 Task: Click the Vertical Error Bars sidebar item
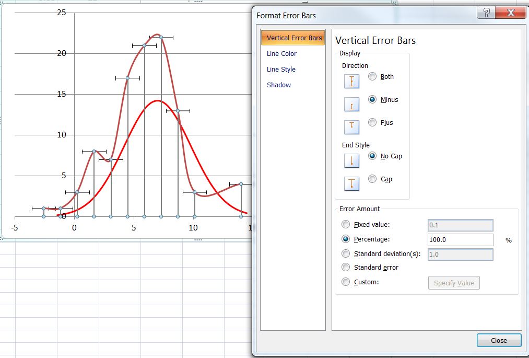pyautogui.click(x=292, y=38)
